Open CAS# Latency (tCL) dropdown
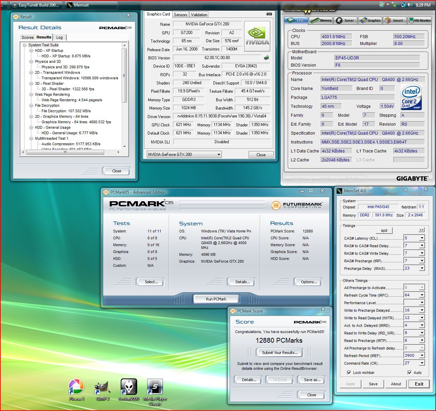436x411 pixels. click(x=422, y=238)
